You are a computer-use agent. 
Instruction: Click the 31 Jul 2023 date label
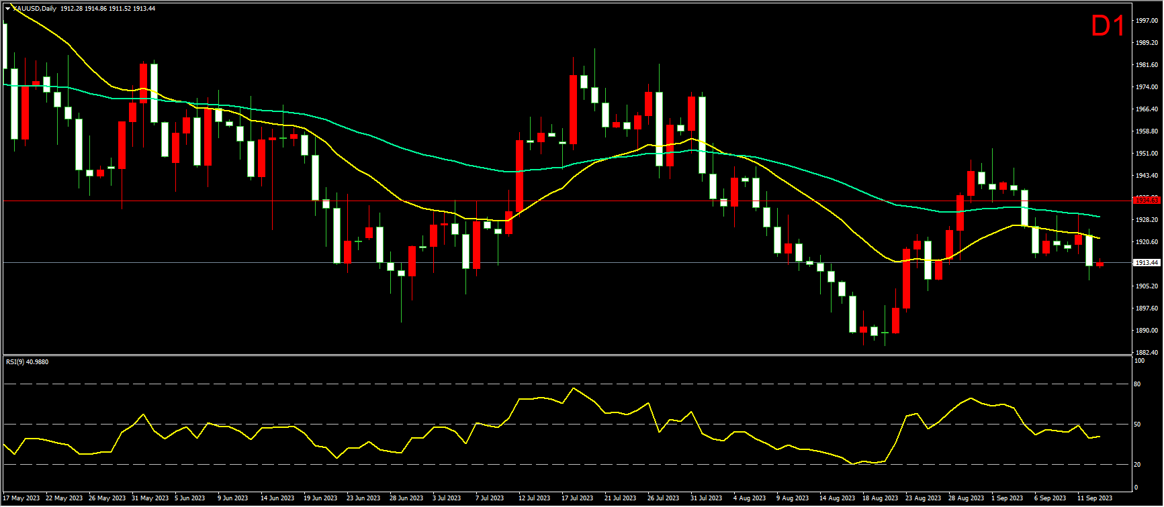tap(707, 498)
